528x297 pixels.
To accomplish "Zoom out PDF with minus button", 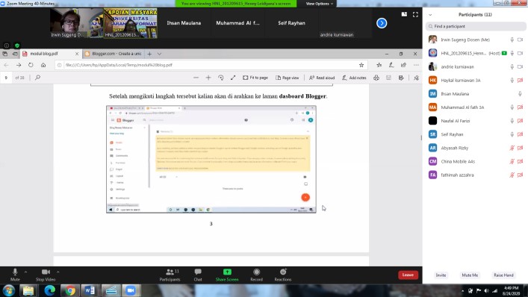I will coord(196,78).
